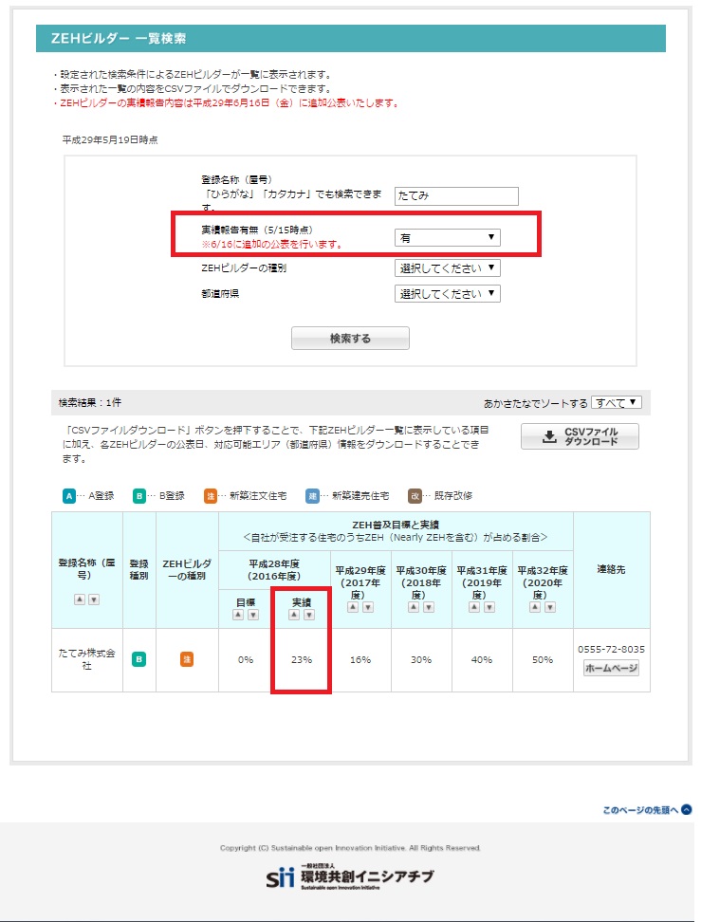
Task: Open the ZEHビルダーの種別 dropdown
Action: pyautogui.click(x=447, y=267)
